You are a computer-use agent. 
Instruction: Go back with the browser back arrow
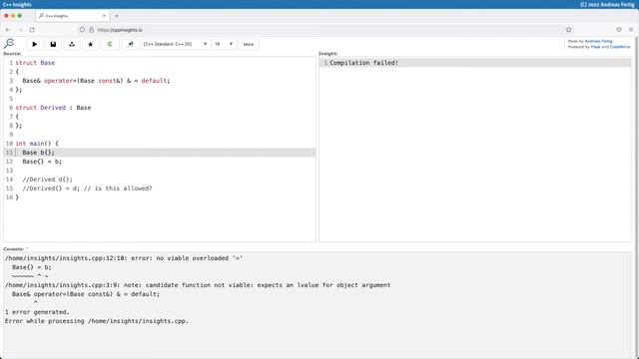tap(8, 30)
